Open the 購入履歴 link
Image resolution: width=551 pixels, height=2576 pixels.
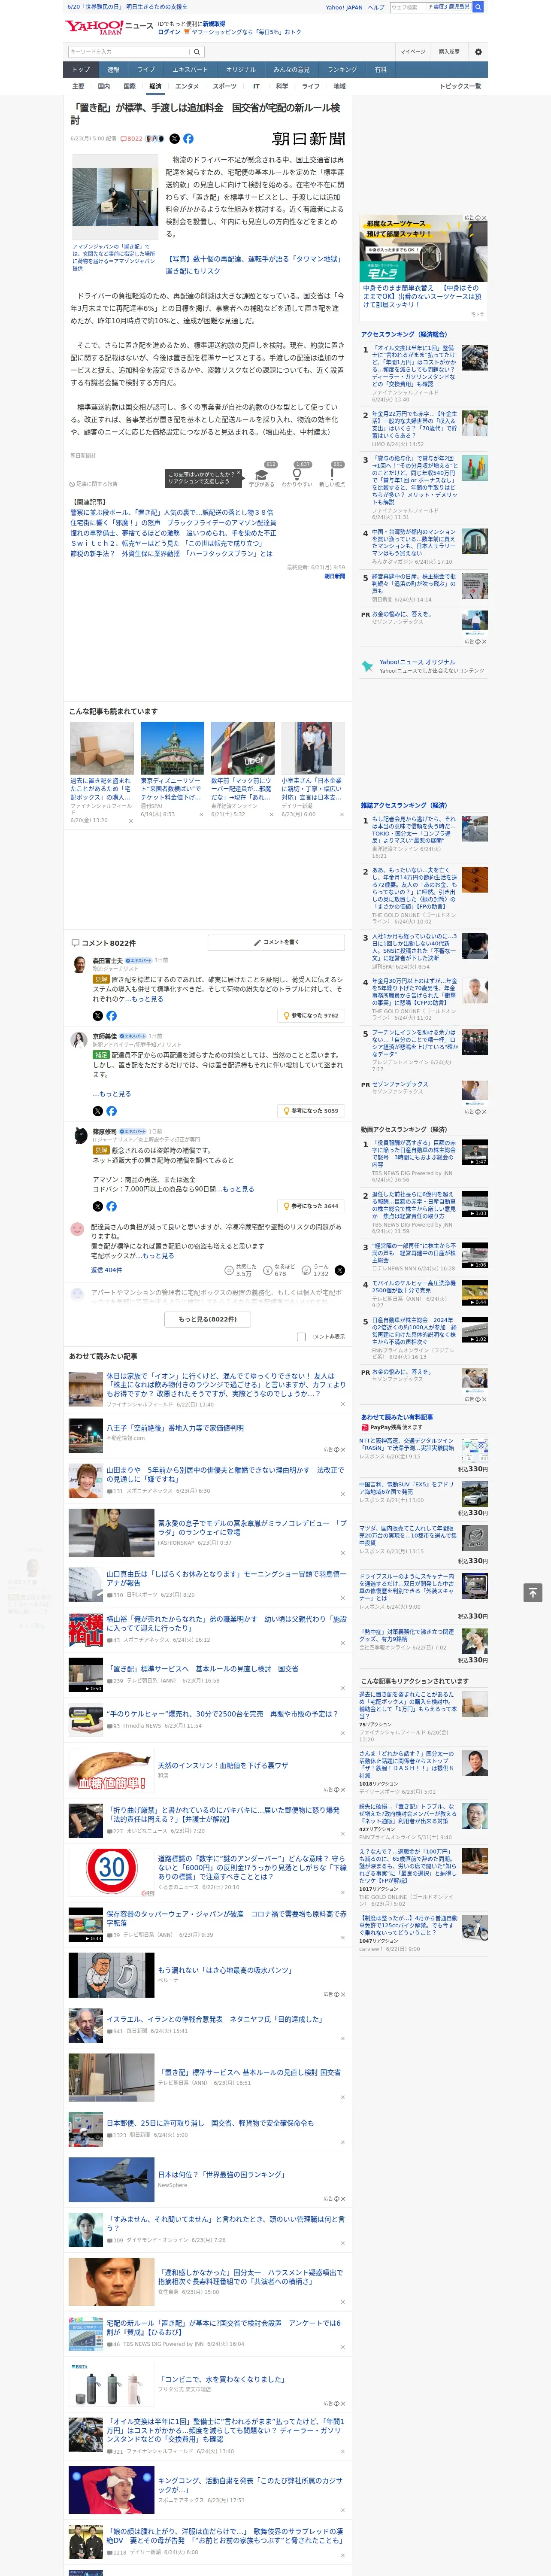[449, 51]
